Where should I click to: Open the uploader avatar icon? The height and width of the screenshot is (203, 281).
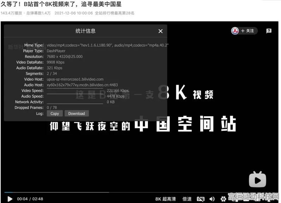(x=235, y=31)
